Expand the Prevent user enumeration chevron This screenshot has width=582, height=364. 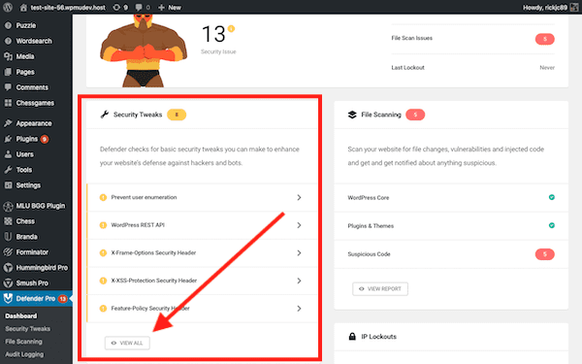click(x=299, y=197)
